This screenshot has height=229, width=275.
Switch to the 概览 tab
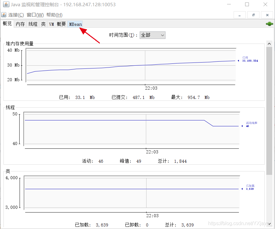point(7,24)
